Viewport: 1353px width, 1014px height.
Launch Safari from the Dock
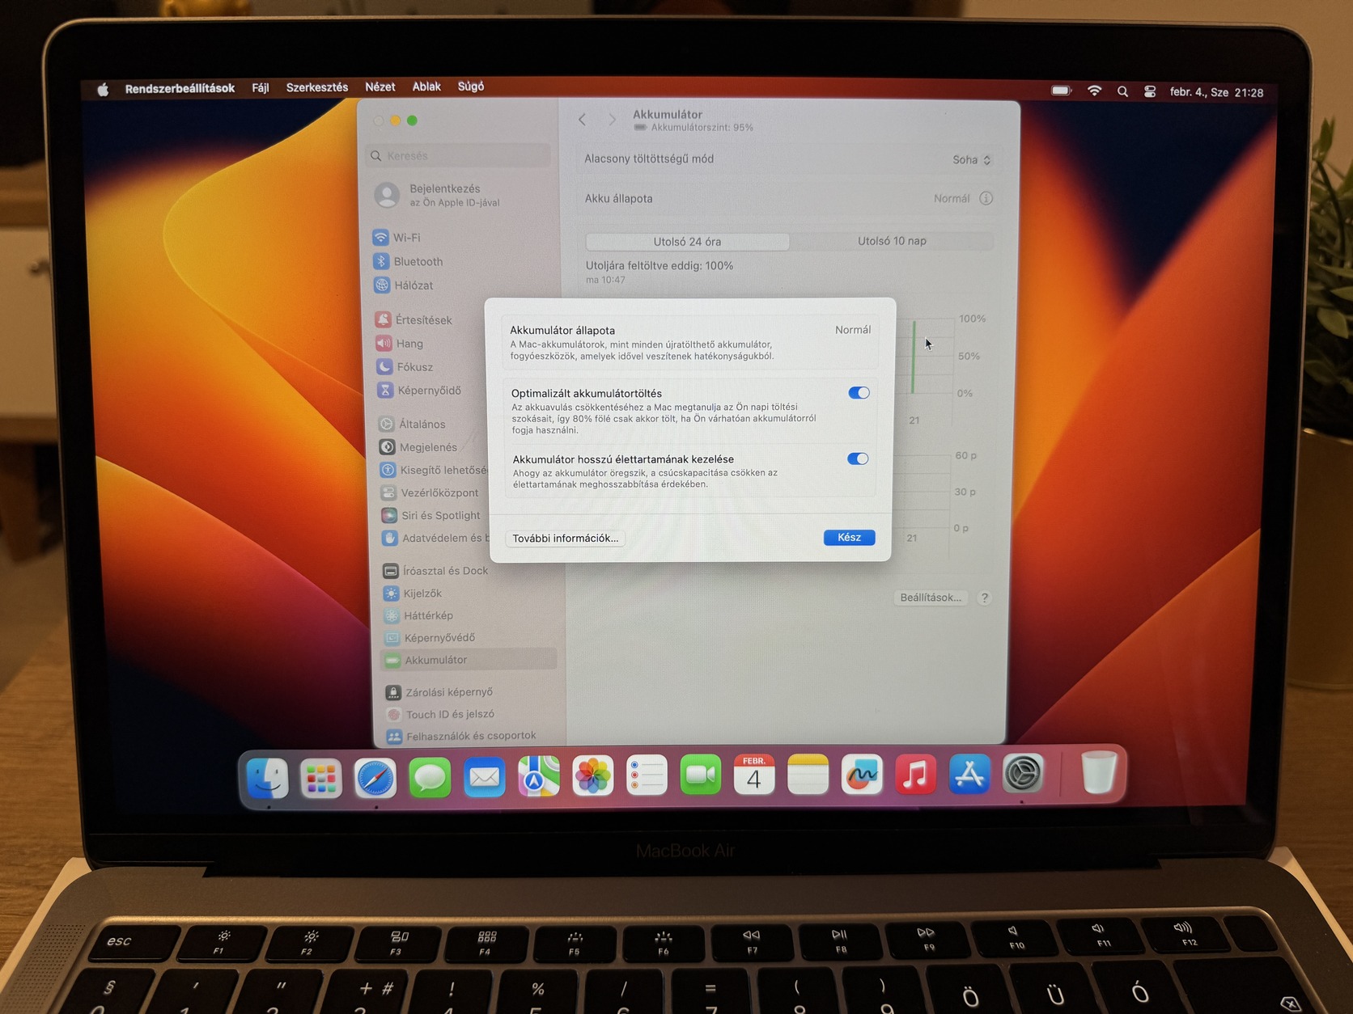point(375,778)
